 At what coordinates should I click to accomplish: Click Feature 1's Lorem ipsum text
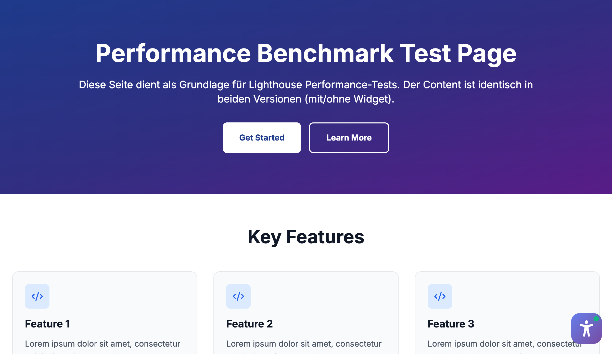(103, 344)
